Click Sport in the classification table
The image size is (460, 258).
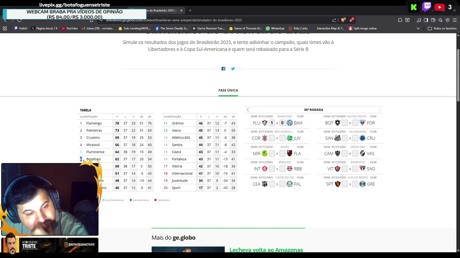click(x=176, y=188)
